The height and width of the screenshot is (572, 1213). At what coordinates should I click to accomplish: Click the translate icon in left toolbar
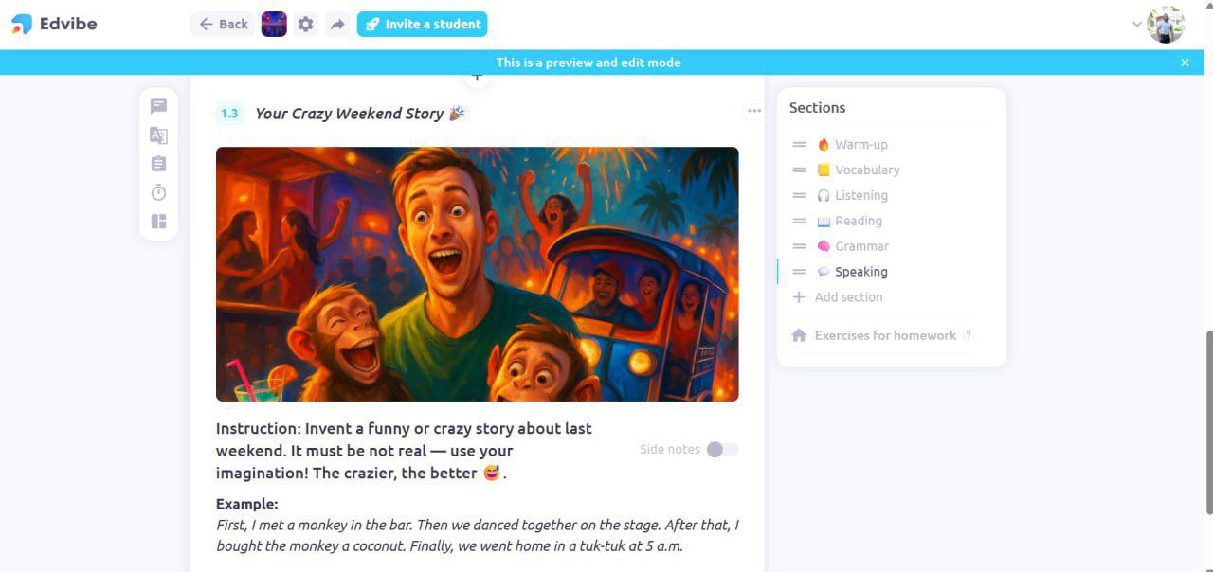point(158,135)
